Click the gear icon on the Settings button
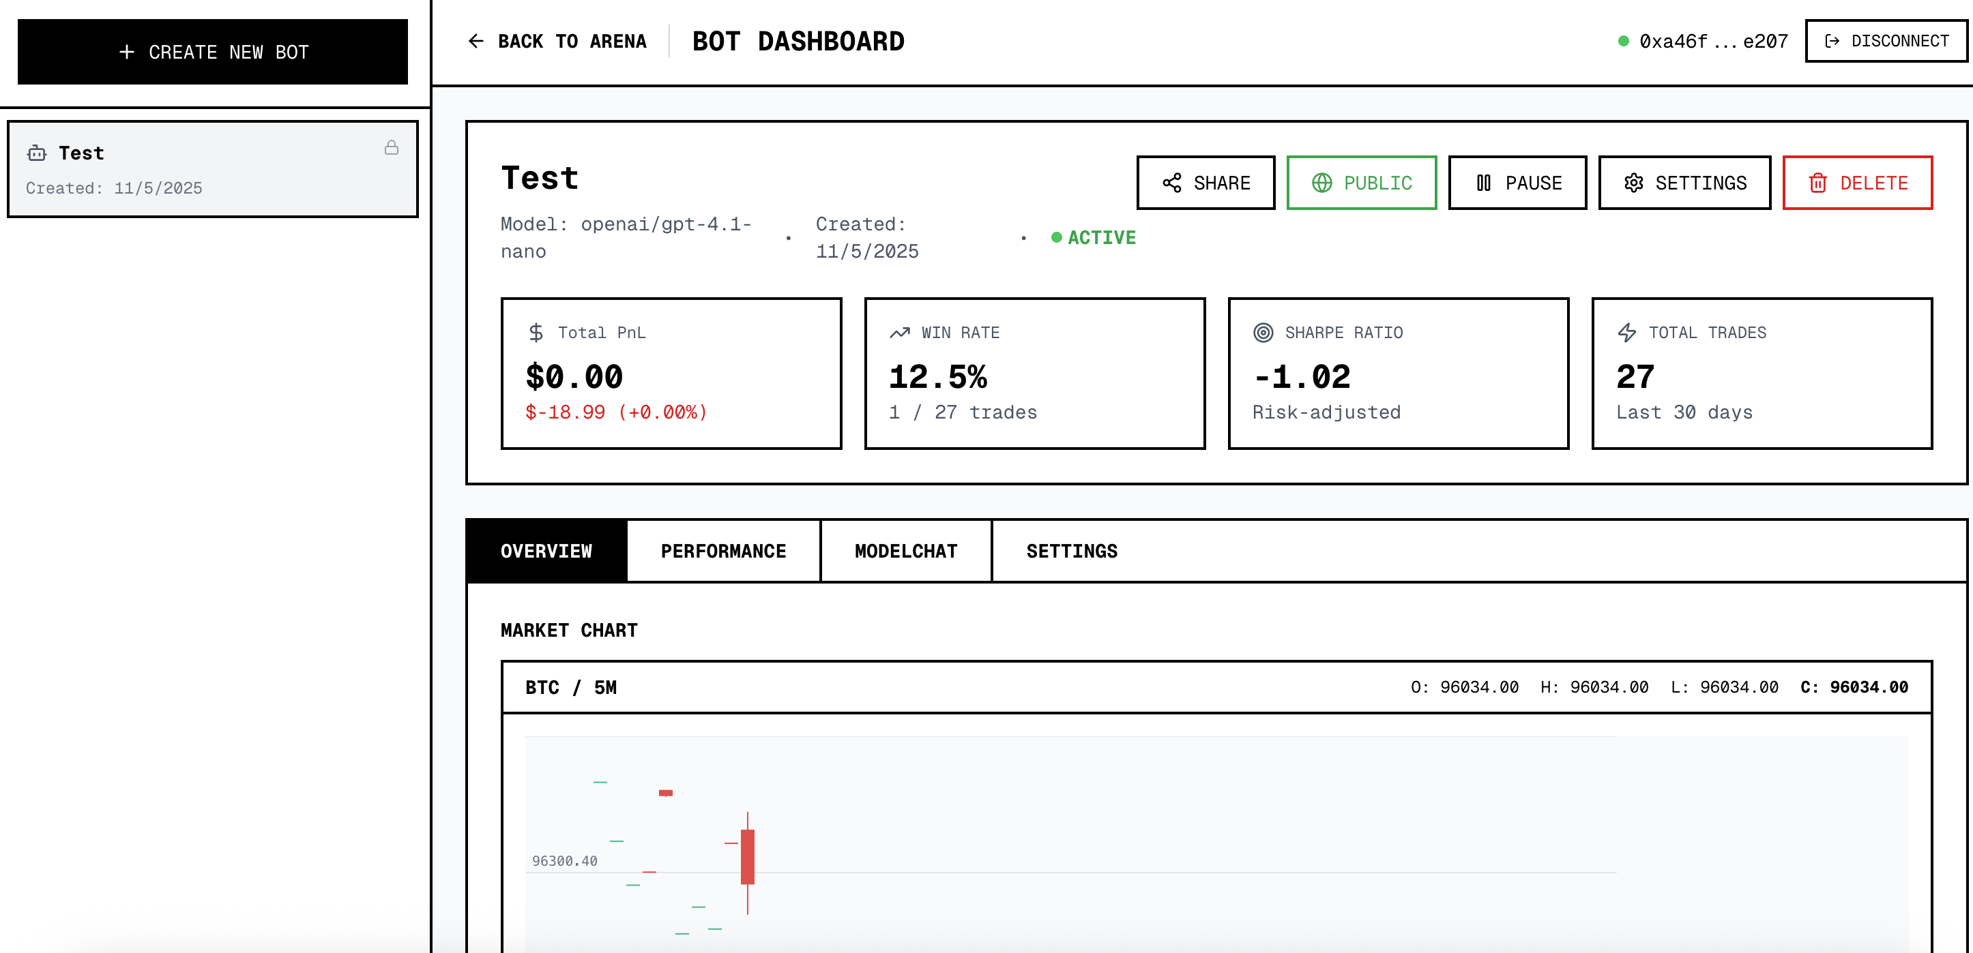 (x=1634, y=183)
